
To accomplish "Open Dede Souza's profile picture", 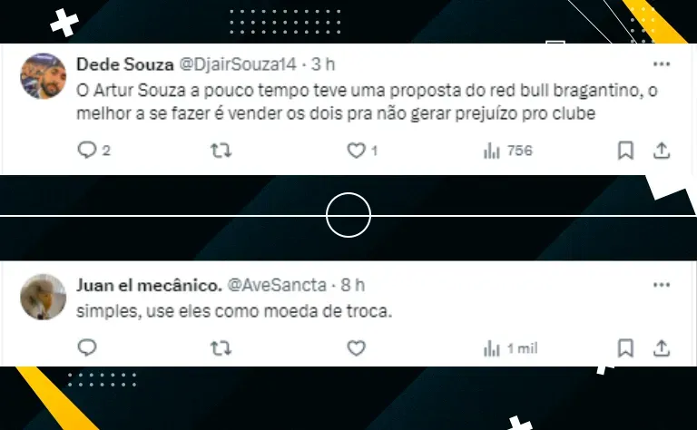I will [44, 75].
